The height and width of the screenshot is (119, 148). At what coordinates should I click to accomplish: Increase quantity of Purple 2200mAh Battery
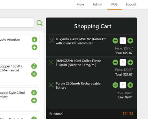tap(130, 85)
